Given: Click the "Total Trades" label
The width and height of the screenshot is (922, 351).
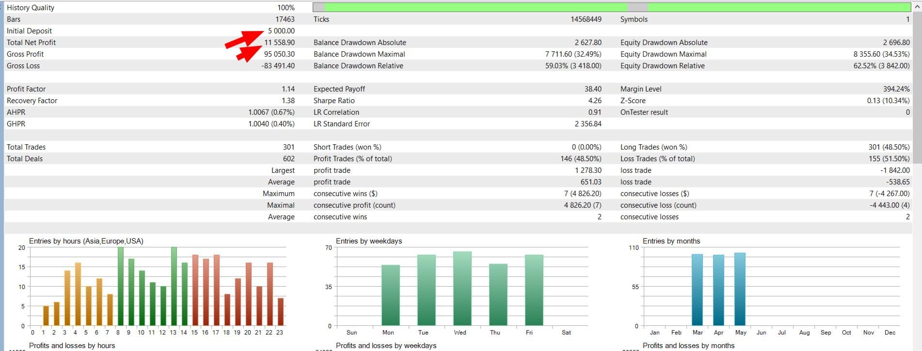Looking at the screenshot, I should pyautogui.click(x=26, y=147).
